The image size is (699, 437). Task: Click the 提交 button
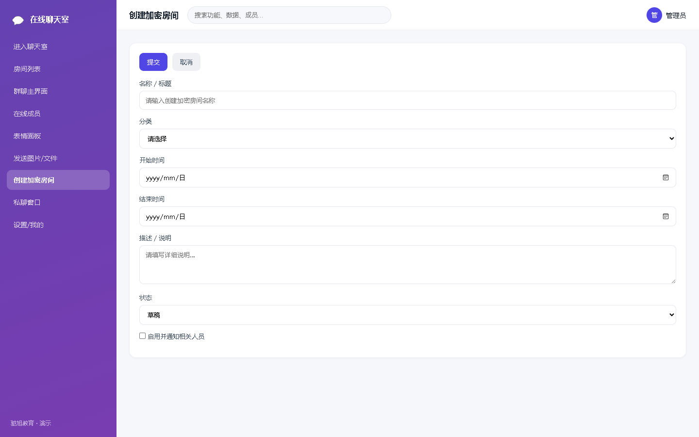coord(153,62)
